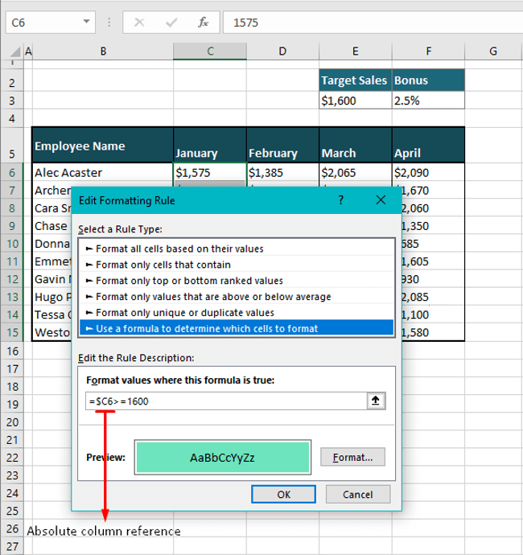523x555 pixels.
Task: Select column C header
Action: click(x=210, y=51)
